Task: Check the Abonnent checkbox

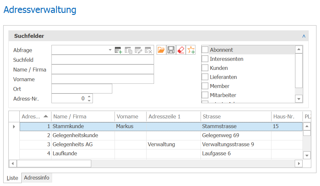Action: (x=205, y=49)
